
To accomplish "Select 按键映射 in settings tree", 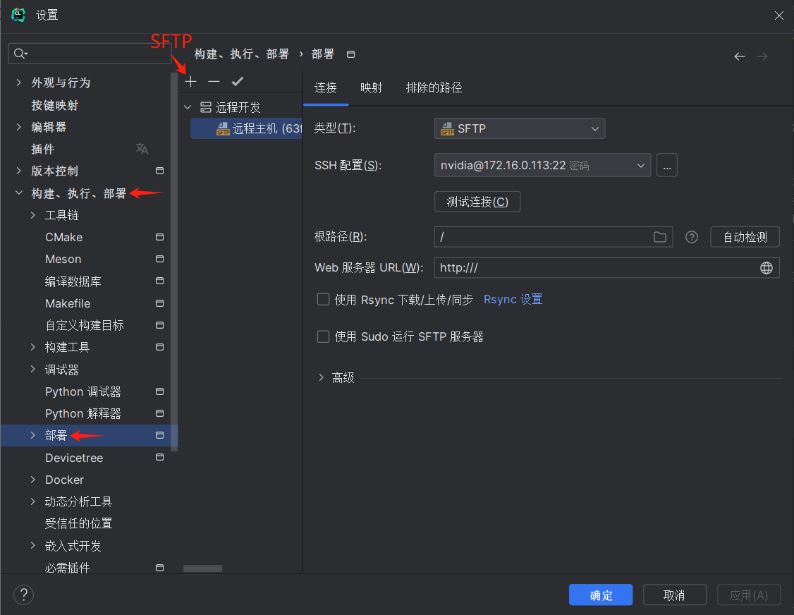I will (x=55, y=105).
